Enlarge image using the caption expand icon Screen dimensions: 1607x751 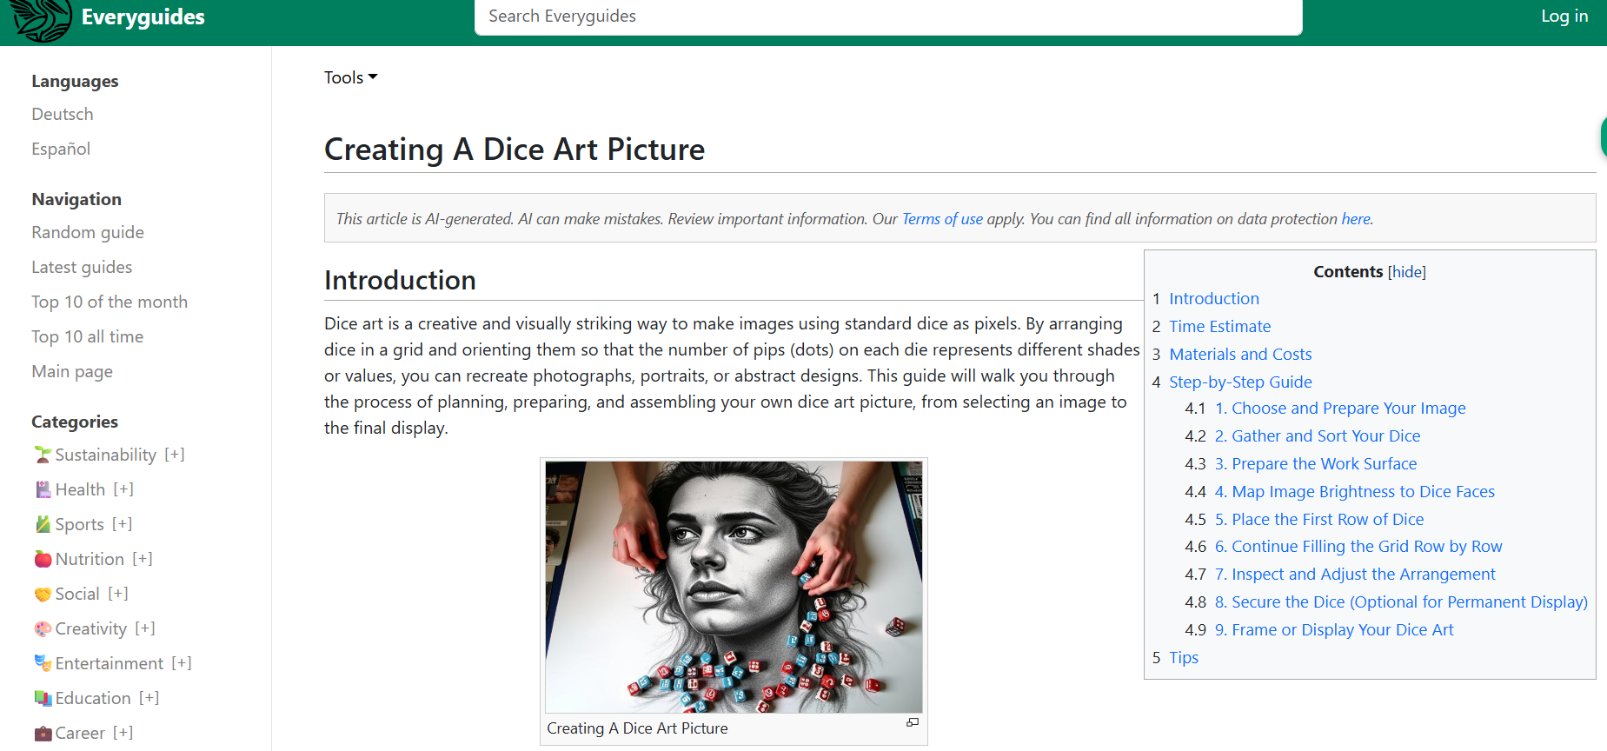coord(912,722)
